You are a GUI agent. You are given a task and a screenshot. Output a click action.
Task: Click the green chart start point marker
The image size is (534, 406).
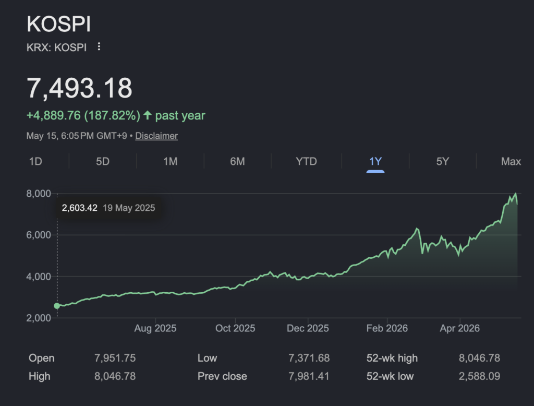(57, 306)
